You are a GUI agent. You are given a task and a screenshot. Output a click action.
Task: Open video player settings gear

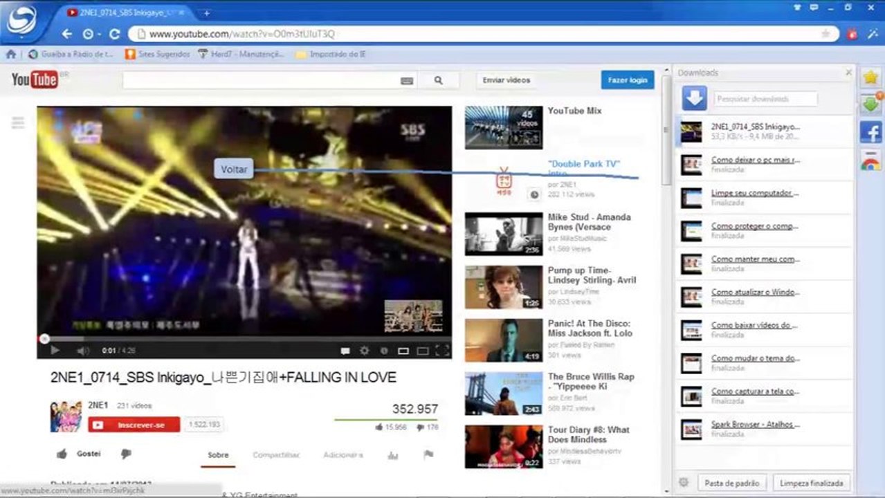point(365,351)
